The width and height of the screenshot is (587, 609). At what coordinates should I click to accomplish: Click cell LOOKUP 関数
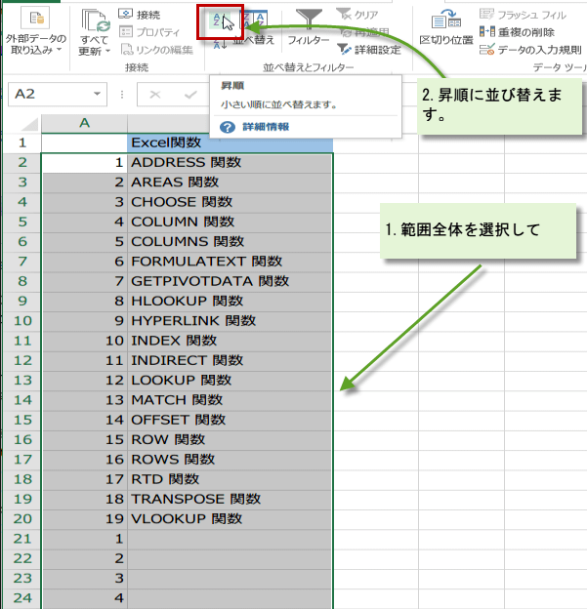pyautogui.click(x=230, y=381)
